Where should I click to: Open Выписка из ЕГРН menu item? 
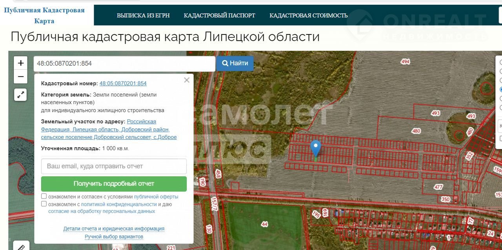click(143, 16)
